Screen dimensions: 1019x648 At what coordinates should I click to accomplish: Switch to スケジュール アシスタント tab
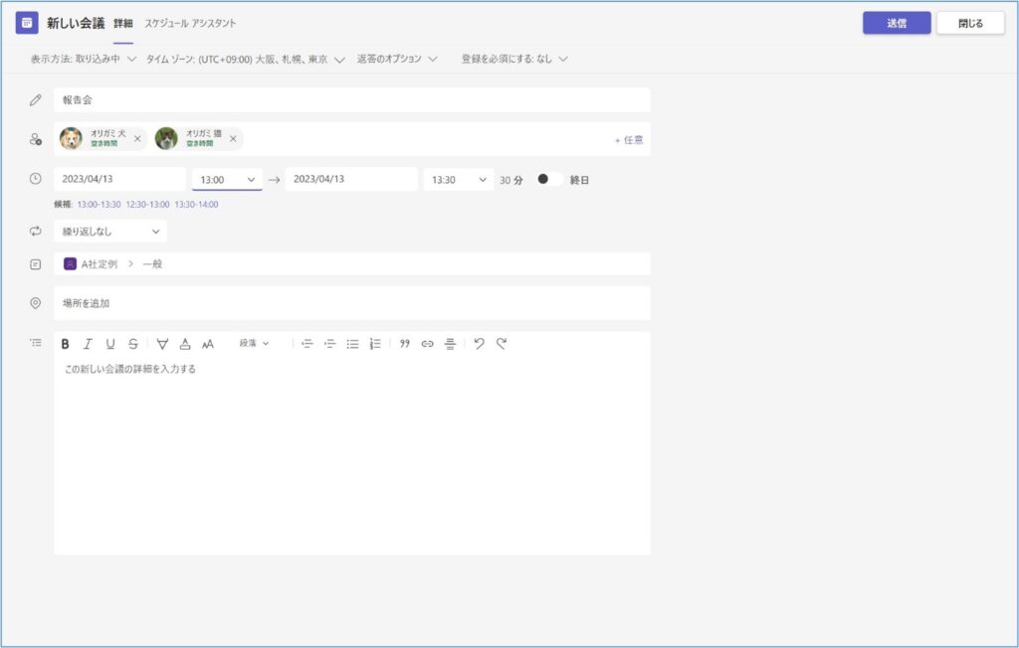point(190,23)
